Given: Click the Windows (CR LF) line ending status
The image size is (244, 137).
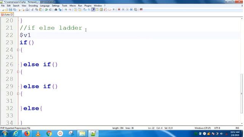Looking at the screenshot, I should (x=202, y=128).
